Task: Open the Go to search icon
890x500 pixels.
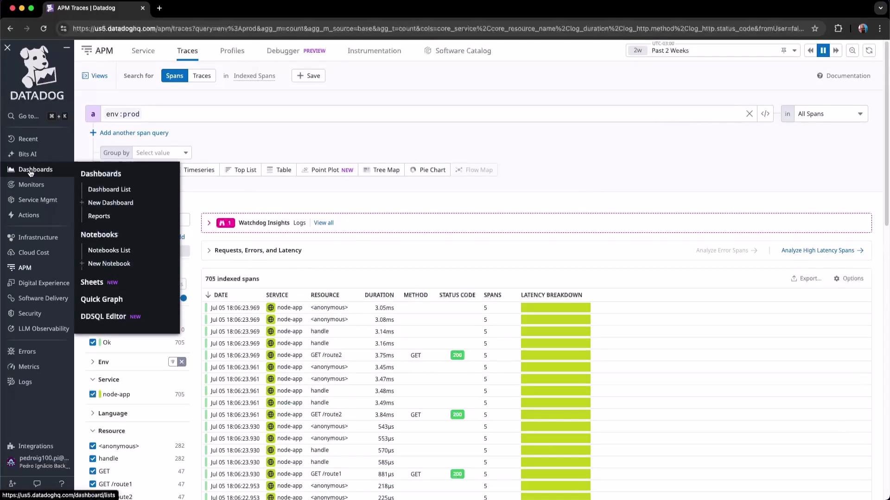Action: (x=11, y=116)
